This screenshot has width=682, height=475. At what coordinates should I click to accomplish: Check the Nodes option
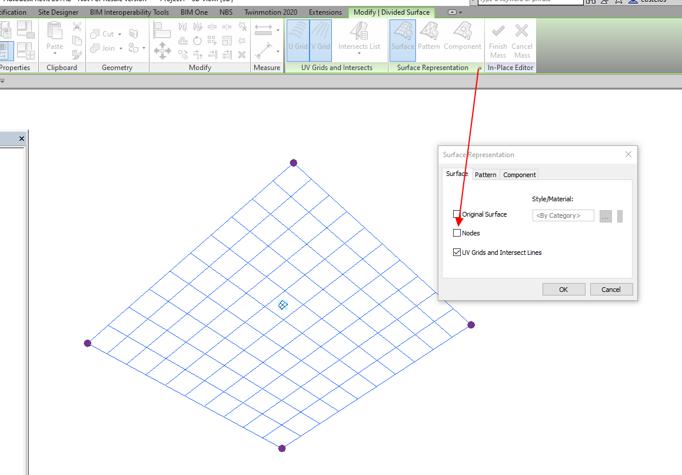pyautogui.click(x=457, y=232)
